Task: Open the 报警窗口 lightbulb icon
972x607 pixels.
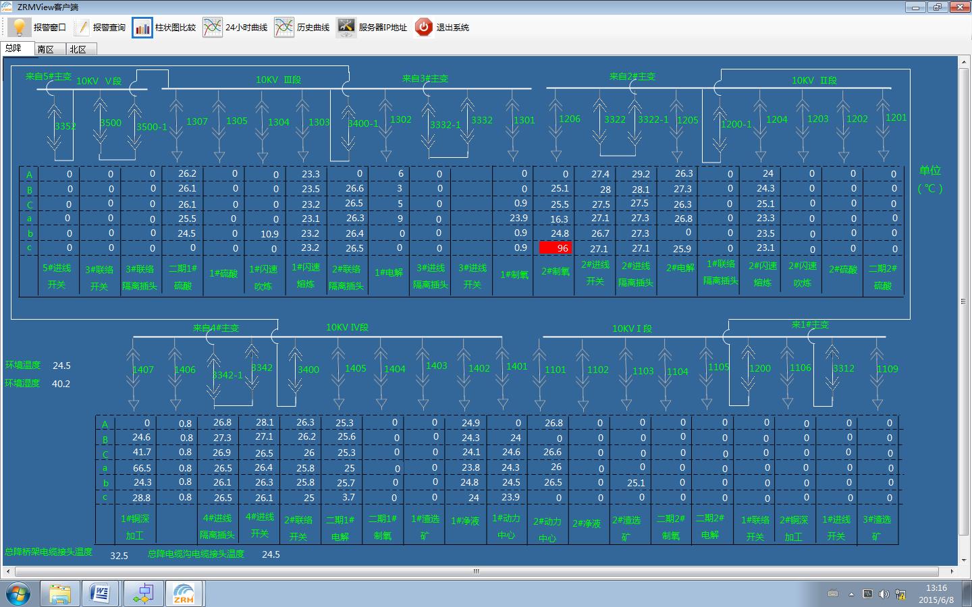Action: click(x=19, y=27)
